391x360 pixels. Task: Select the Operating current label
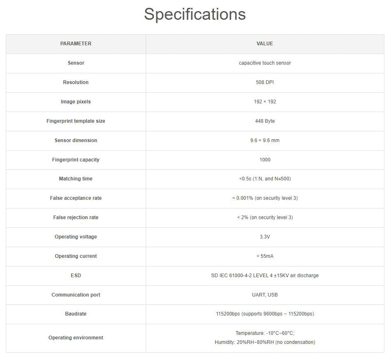point(76,256)
